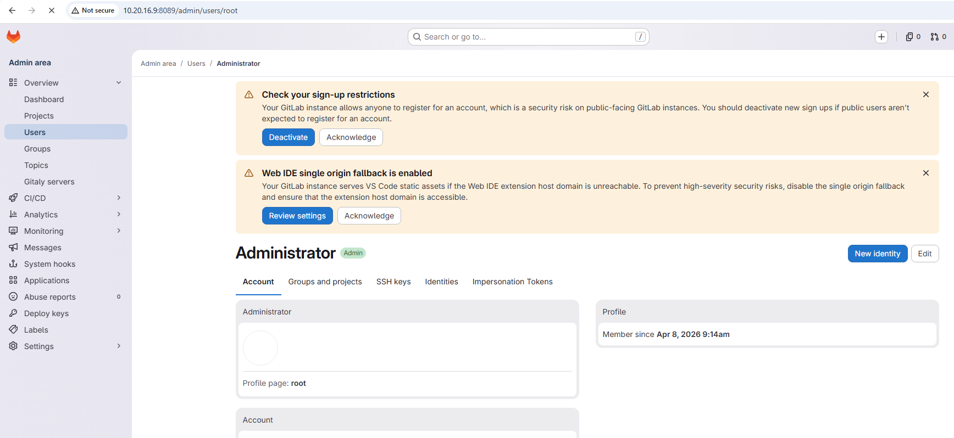Expand the Settings section chevron

click(119, 346)
